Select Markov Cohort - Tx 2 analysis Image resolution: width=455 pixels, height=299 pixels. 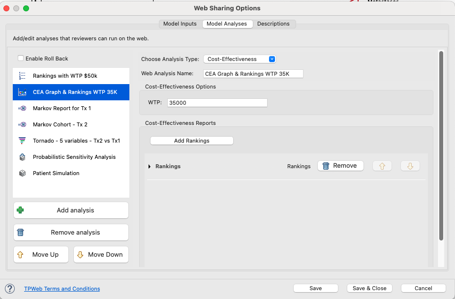[x=71, y=124]
